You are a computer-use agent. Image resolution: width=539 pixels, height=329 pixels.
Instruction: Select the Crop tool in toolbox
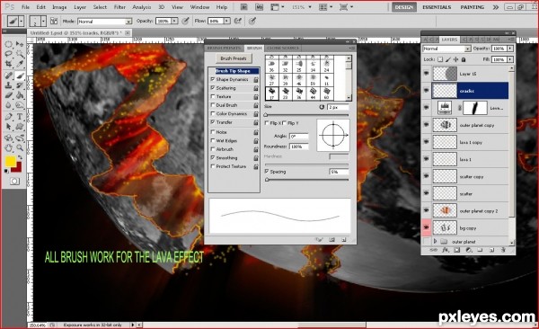8,64
